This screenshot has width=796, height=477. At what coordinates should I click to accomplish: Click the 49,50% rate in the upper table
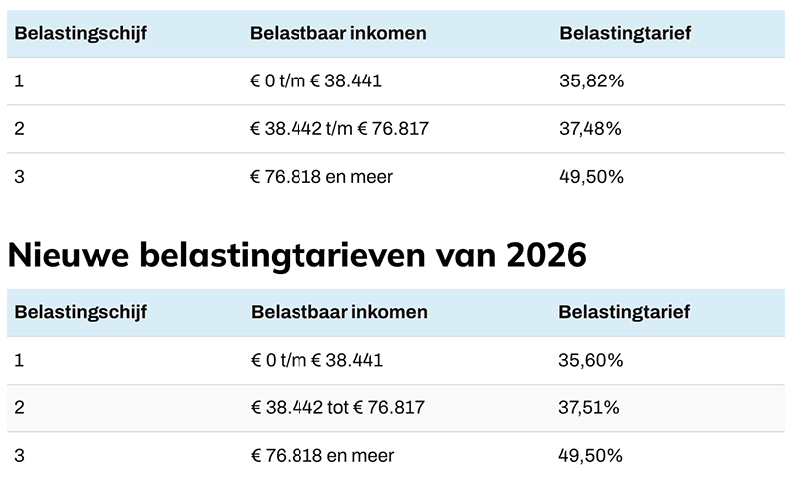[591, 177]
